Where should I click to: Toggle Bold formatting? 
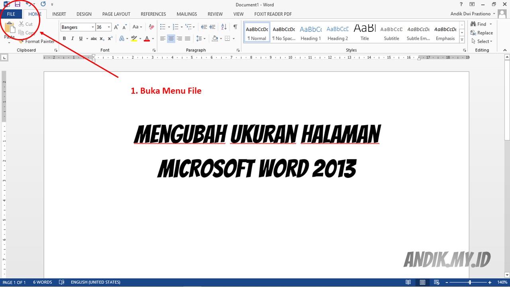64,39
